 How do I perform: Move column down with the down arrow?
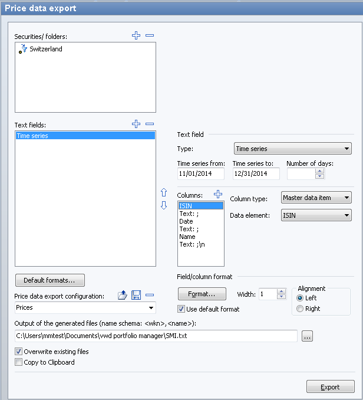point(164,205)
